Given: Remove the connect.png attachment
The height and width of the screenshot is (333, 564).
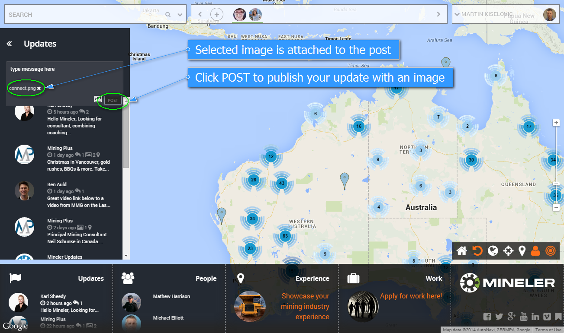Looking at the screenshot, I should pyautogui.click(x=39, y=88).
